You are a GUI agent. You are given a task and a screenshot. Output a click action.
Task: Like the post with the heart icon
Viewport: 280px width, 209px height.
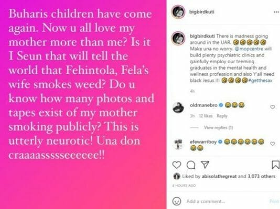[x=177, y=165]
